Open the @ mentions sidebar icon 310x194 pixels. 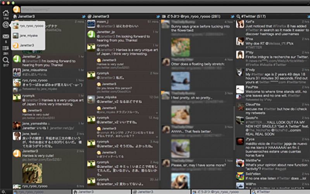point(6,25)
